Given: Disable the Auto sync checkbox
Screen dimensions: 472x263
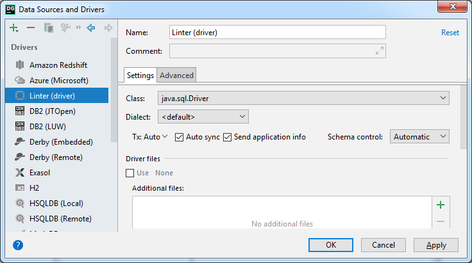Looking at the screenshot, I should [180, 137].
